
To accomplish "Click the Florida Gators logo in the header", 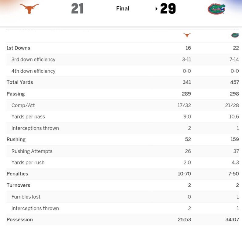I will 216,9.
